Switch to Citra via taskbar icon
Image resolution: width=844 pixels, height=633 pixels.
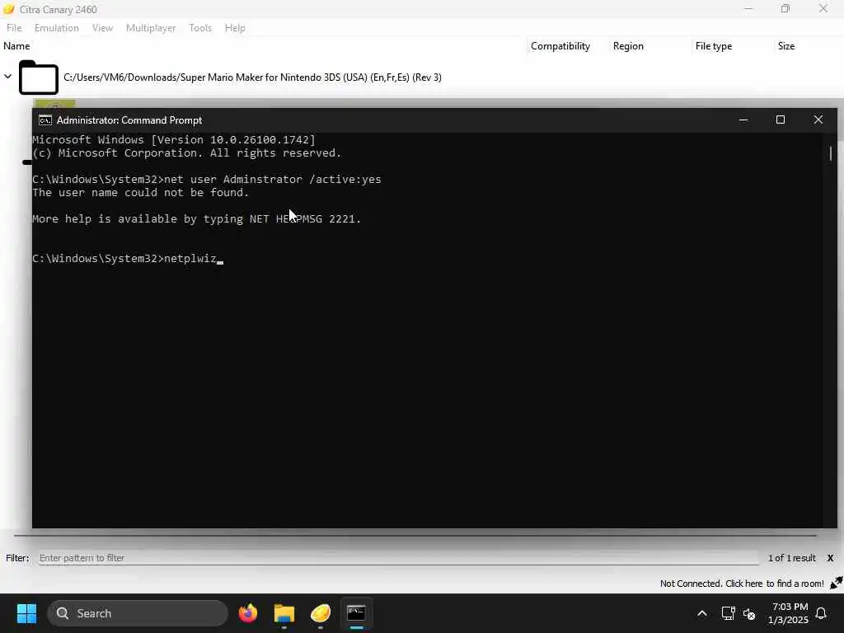pyautogui.click(x=321, y=613)
